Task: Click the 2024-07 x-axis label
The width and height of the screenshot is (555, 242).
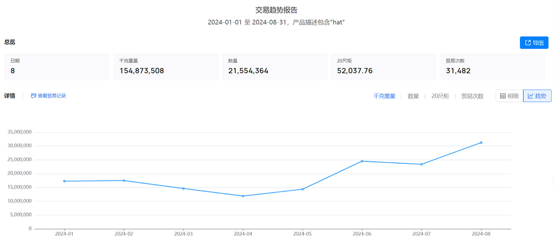Action: click(422, 234)
